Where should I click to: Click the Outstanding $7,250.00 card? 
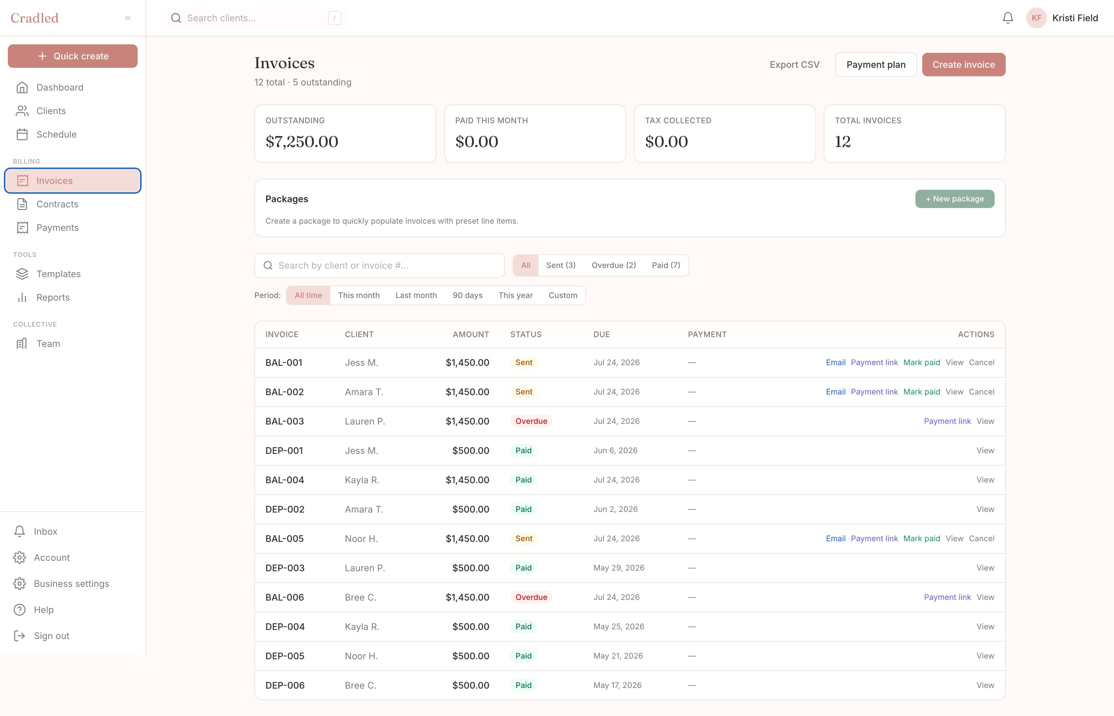point(345,133)
